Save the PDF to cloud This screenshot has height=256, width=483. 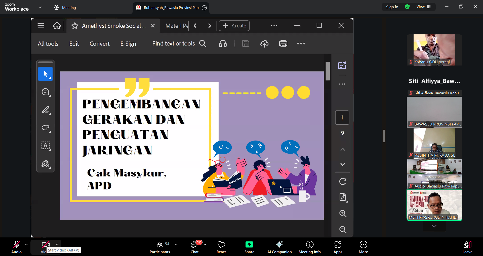(x=264, y=43)
